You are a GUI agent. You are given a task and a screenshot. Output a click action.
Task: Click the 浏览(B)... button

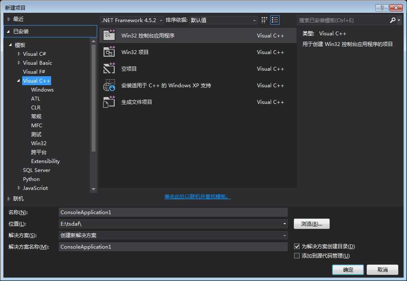tap(312, 224)
